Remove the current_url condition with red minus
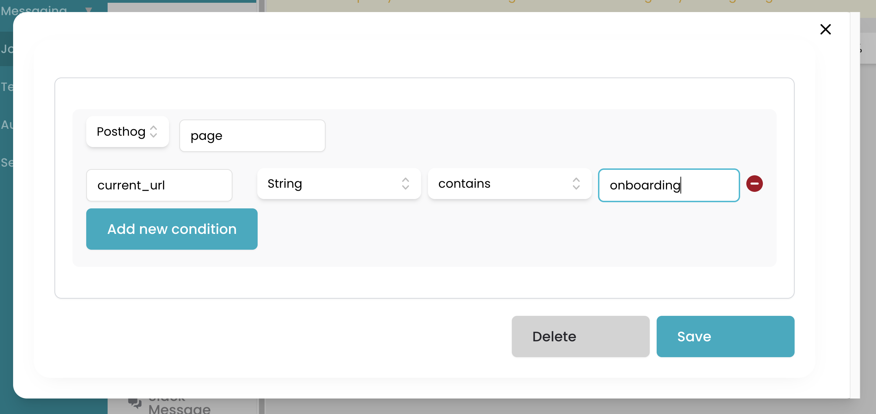The width and height of the screenshot is (876, 414). click(x=754, y=184)
